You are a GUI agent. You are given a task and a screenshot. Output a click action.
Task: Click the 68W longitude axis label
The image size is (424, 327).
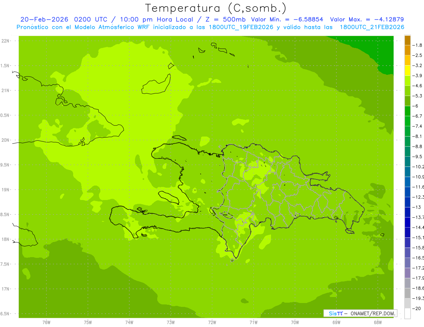click(x=378, y=322)
